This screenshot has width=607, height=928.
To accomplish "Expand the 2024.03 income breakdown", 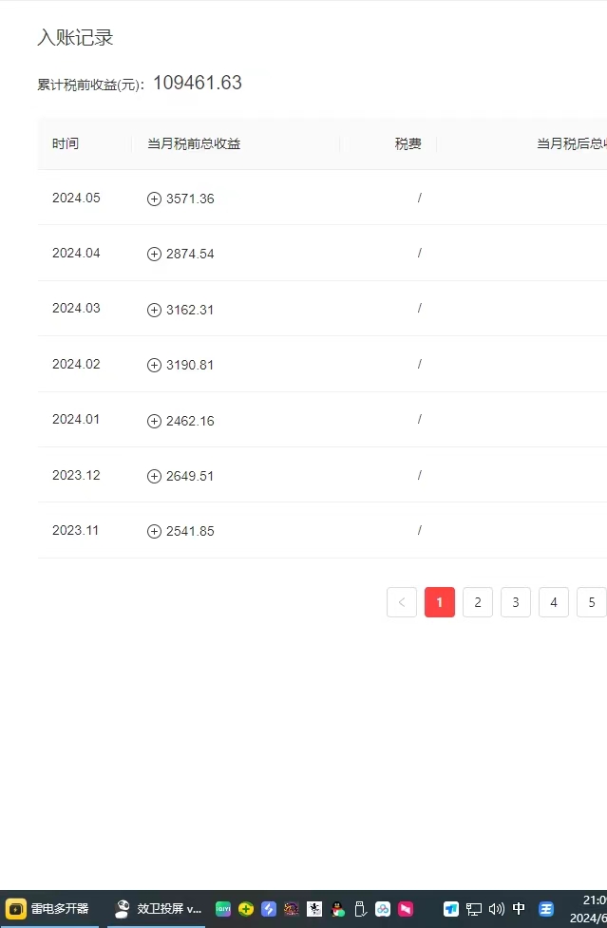I will (154, 310).
